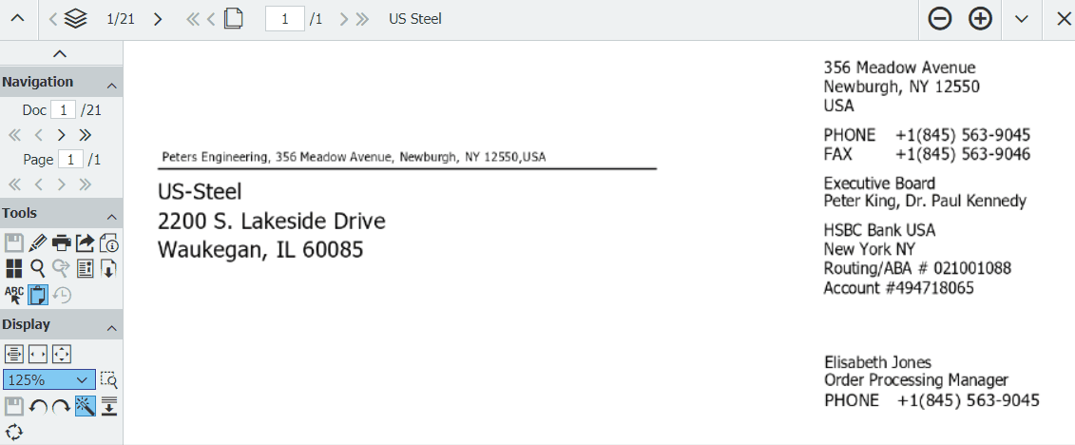This screenshot has height=445, width=1075.
Task: Open the 125% zoom level dropdown
Action: [x=49, y=380]
